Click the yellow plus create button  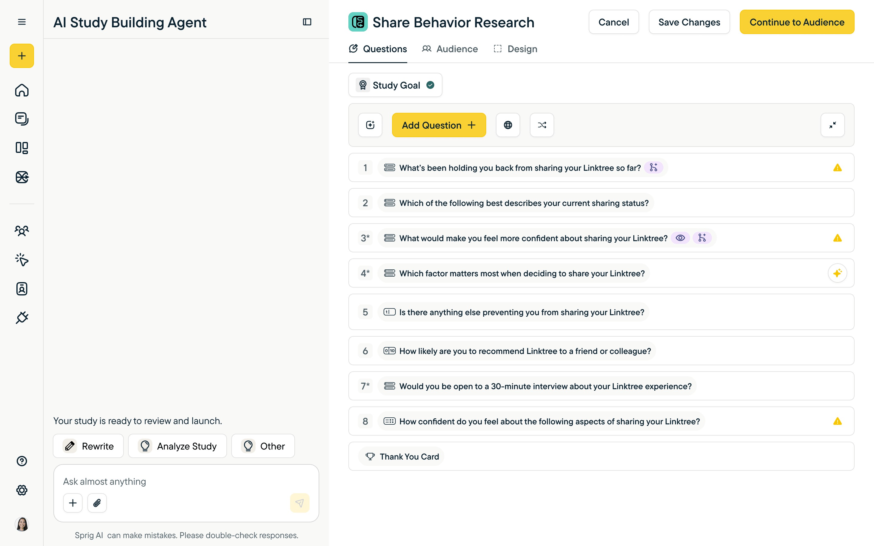coord(22,56)
